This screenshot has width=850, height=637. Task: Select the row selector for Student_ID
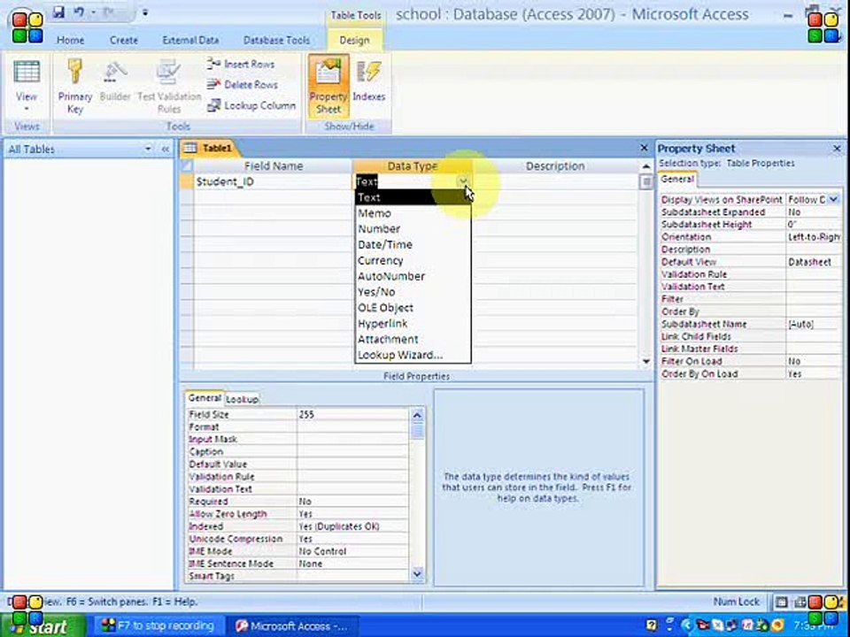187,181
